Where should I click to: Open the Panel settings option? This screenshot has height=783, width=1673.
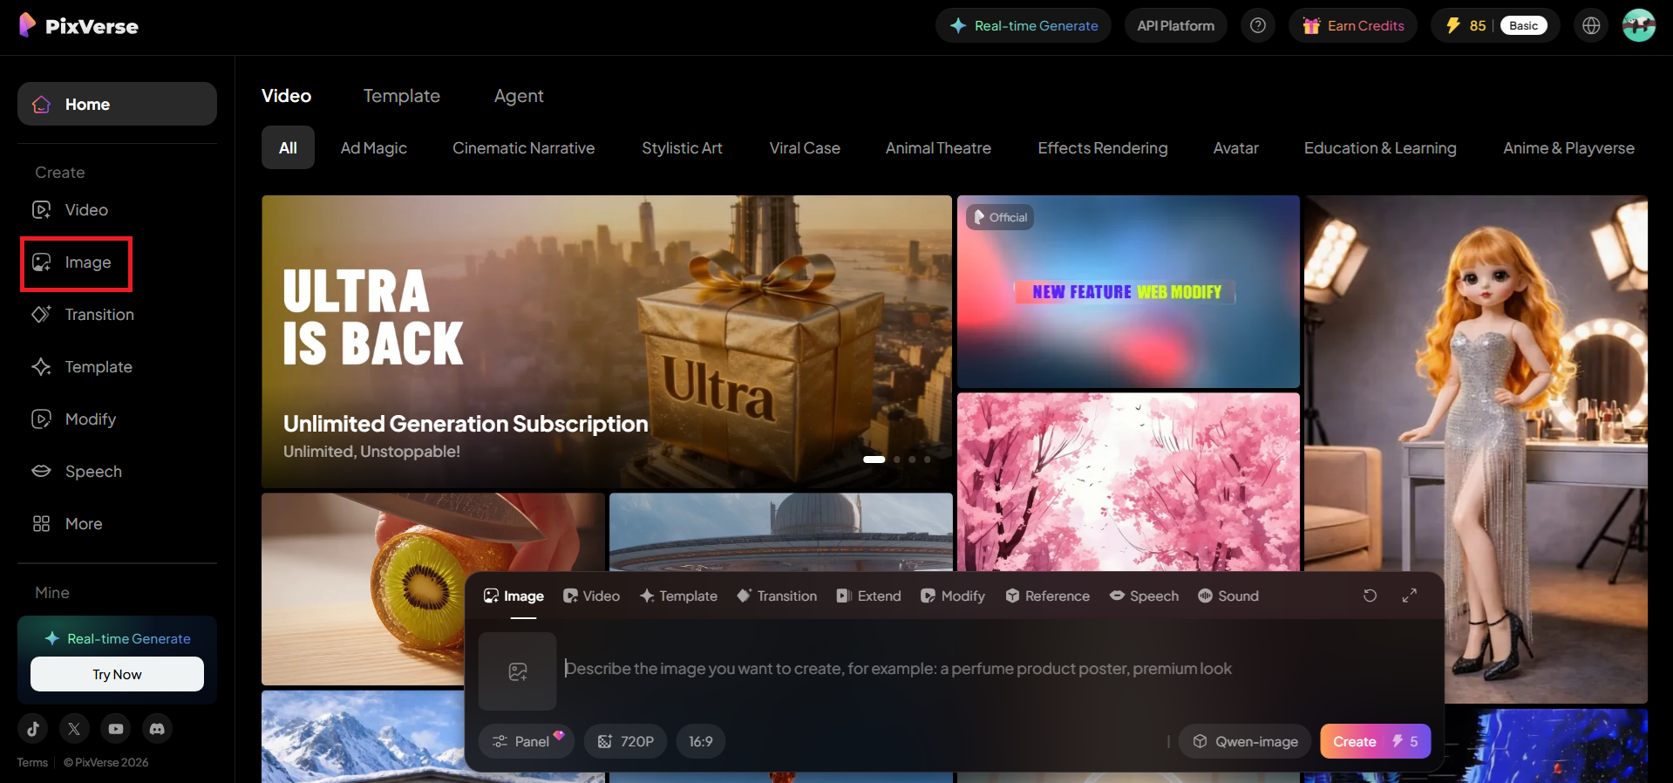coord(527,741)
